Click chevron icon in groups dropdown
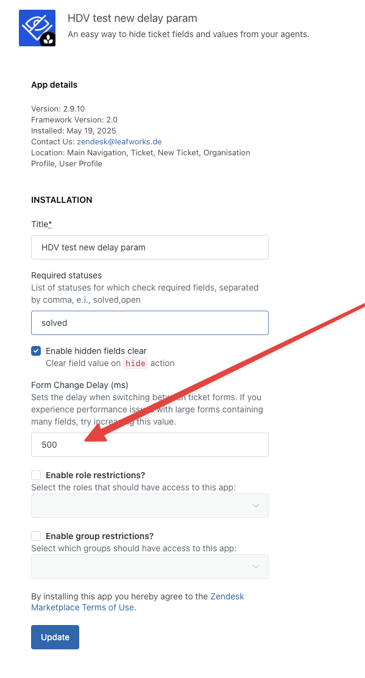365x678 pixels. 255,567
